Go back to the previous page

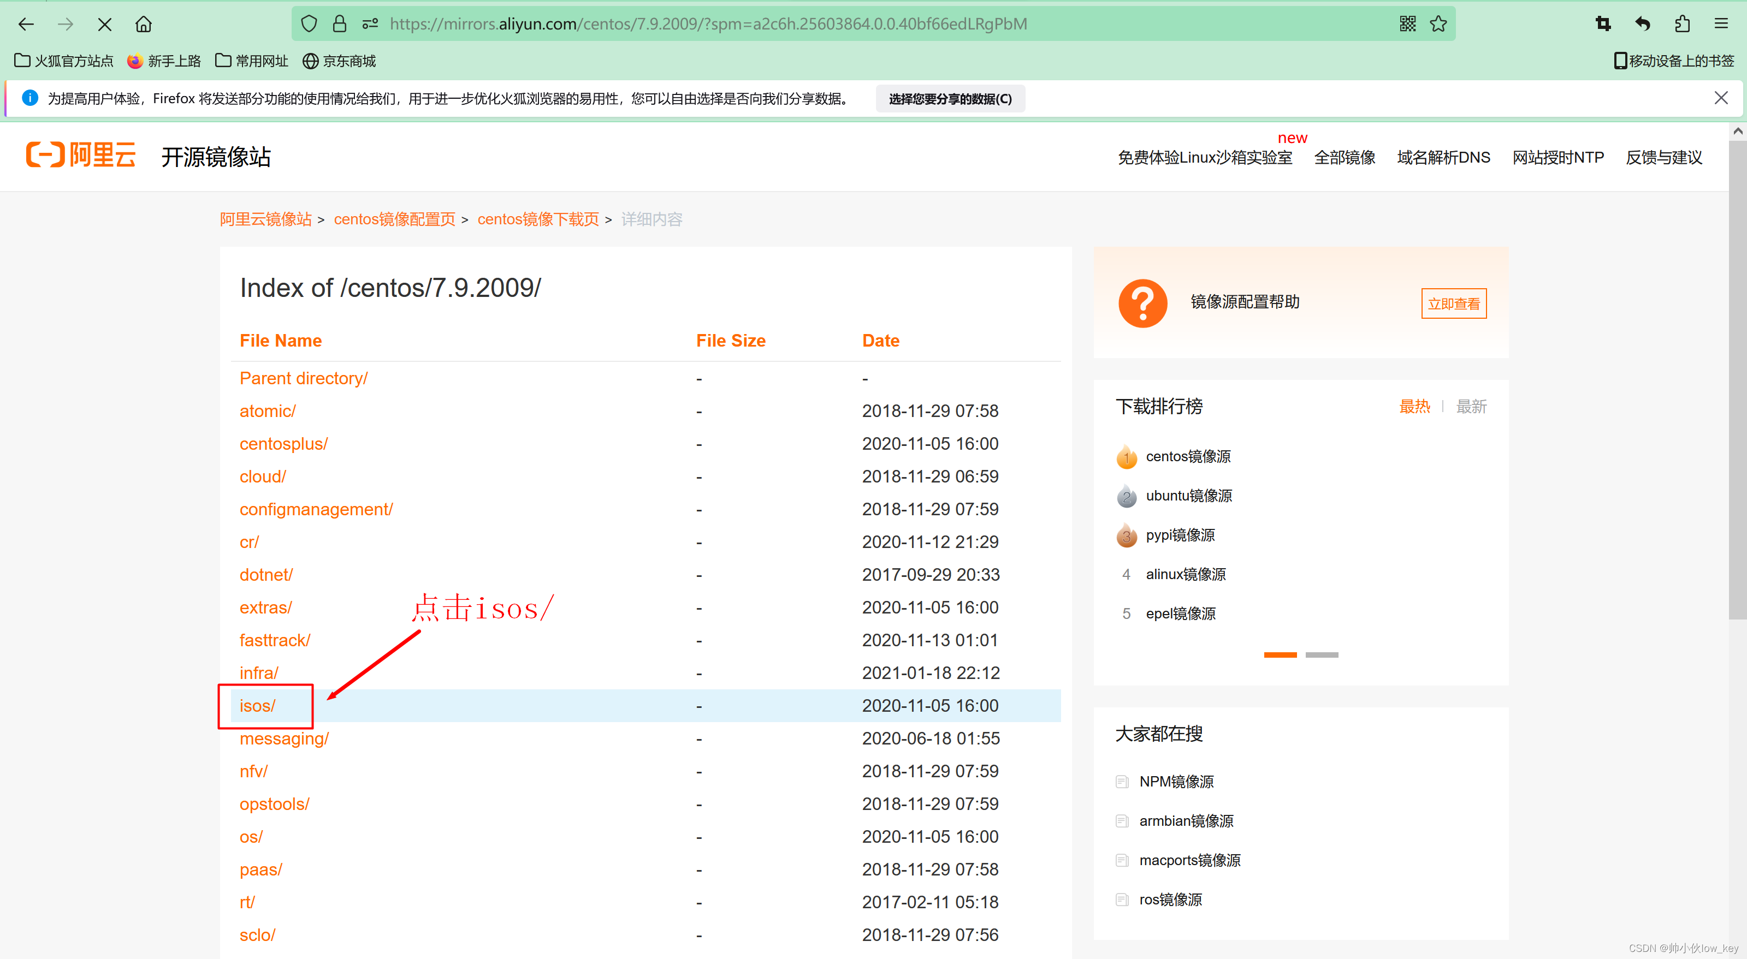click(26, 25)
